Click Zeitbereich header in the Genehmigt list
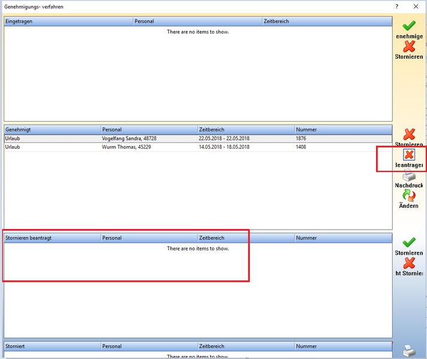 click(x=246, y=129)
